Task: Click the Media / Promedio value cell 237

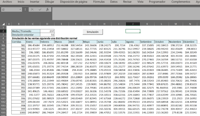Action: 47,31
